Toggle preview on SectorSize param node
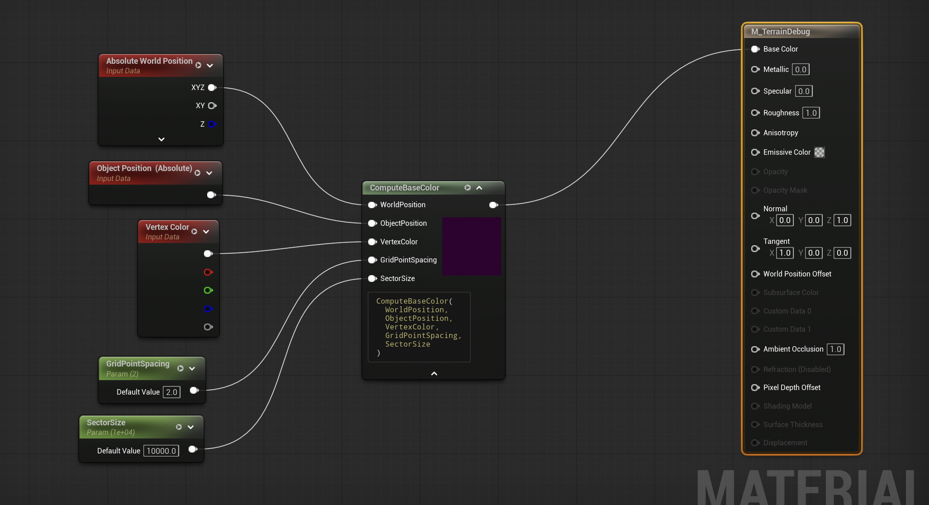 coord(179,427)
